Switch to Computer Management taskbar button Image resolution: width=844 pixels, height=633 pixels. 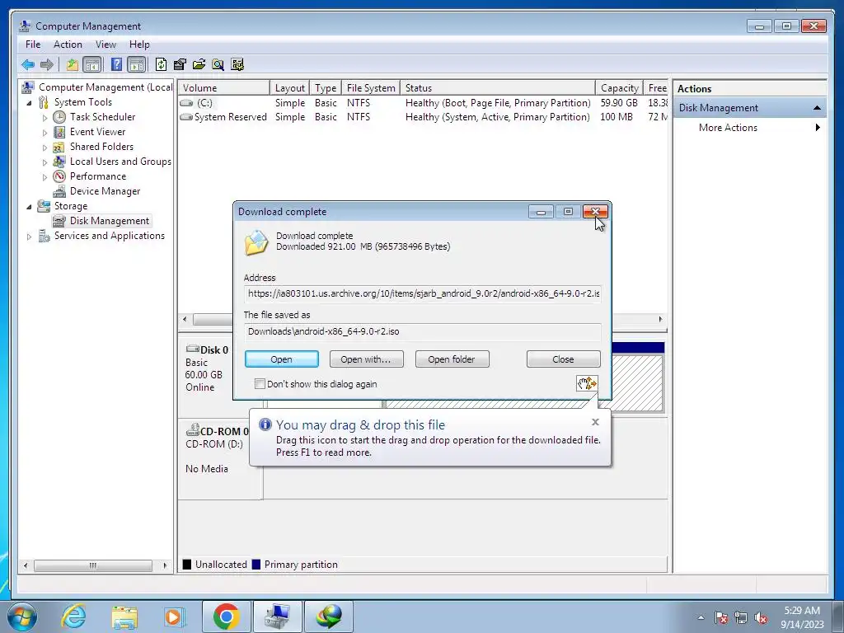[x=277, y=617]
